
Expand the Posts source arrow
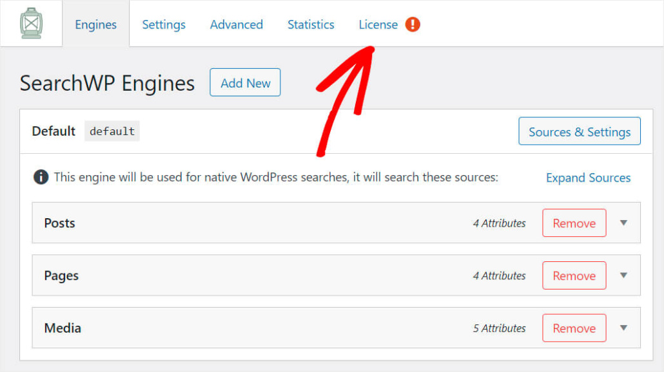click(x=623, y=223)
